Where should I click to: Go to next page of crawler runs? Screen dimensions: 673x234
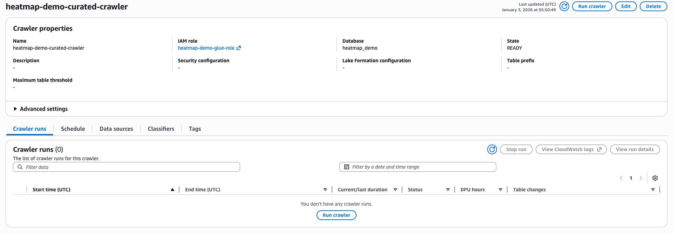click(x=641, y=178)
